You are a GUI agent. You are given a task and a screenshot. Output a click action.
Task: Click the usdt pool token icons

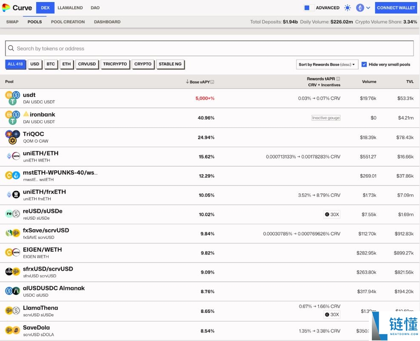click(x=13, y=98)
